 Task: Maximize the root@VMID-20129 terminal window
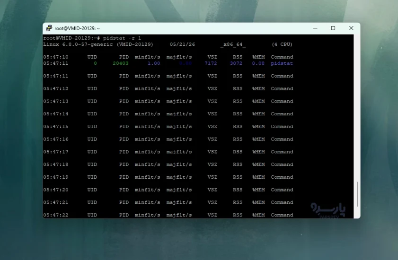tap(333, 28)
